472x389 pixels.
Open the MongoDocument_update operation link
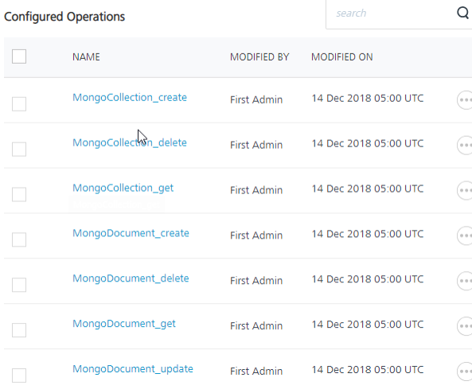click(133, 369)
